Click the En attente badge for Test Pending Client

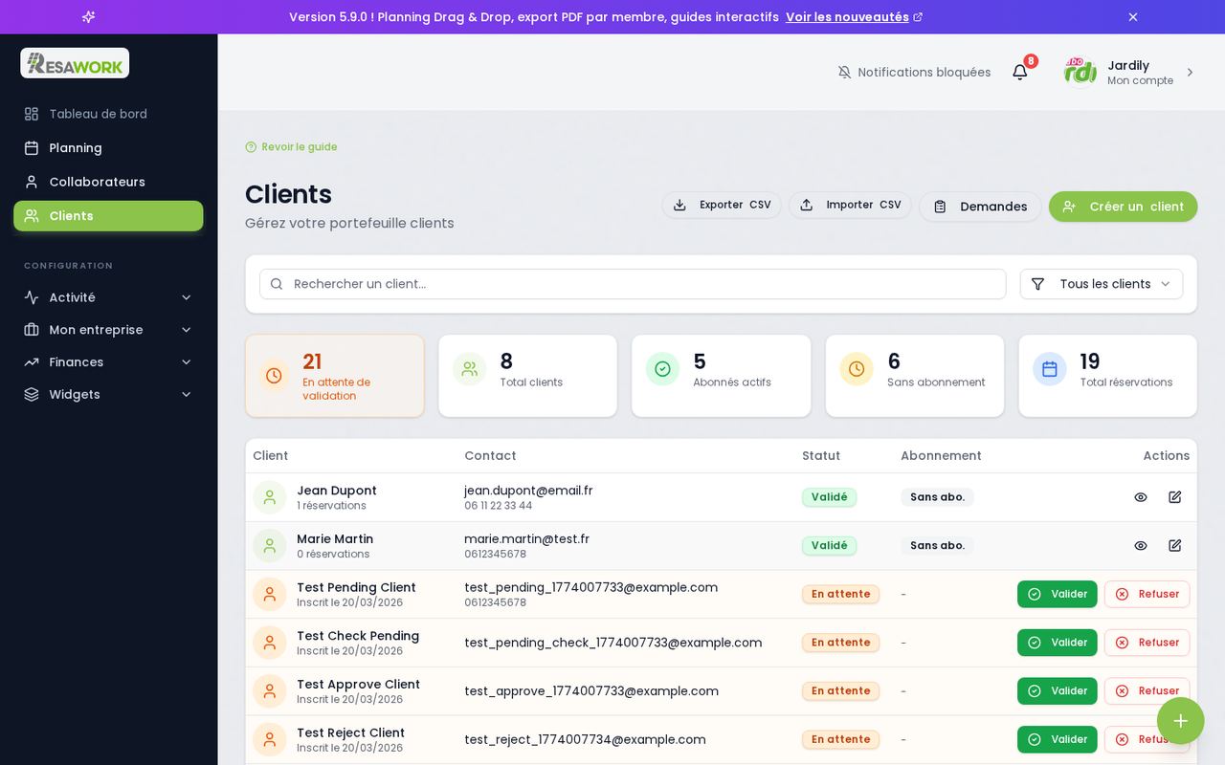840,594
